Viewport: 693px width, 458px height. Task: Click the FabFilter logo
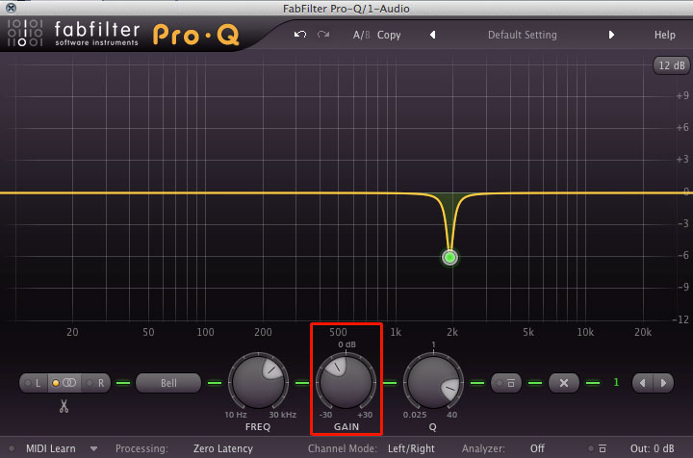pos(72,34)
